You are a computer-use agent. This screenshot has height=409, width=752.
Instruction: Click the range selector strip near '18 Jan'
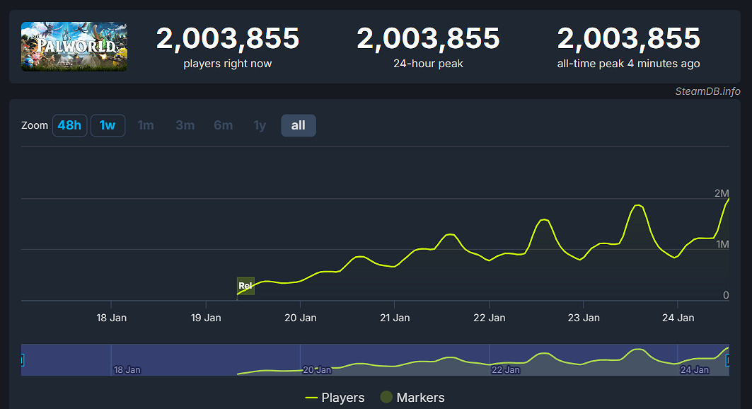(127, 370)
